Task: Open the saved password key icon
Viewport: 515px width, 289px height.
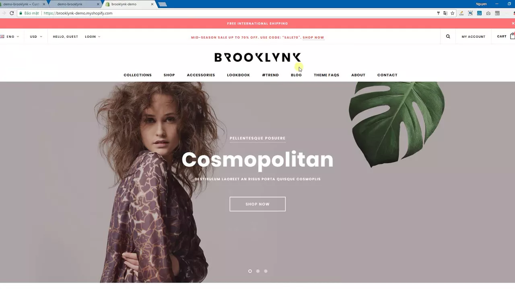Action: (x=438, y=13)
